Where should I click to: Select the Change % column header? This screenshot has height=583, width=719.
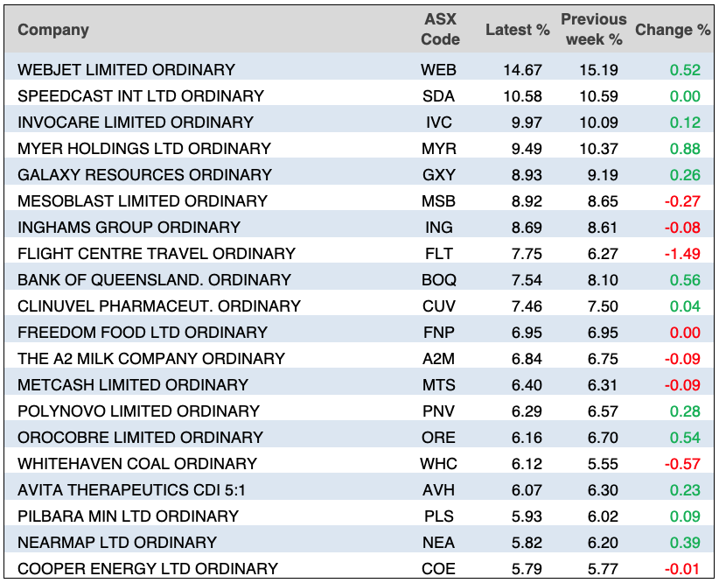672,30
